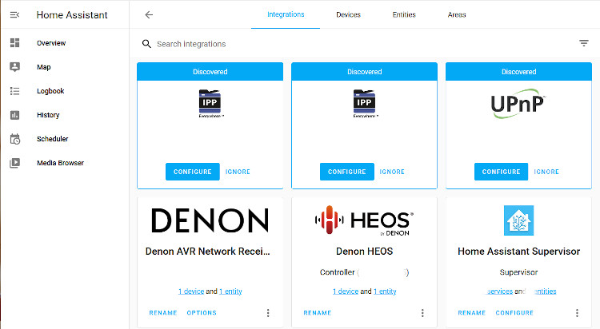
Task: Click the History chart icon
Action: (14, 115)
